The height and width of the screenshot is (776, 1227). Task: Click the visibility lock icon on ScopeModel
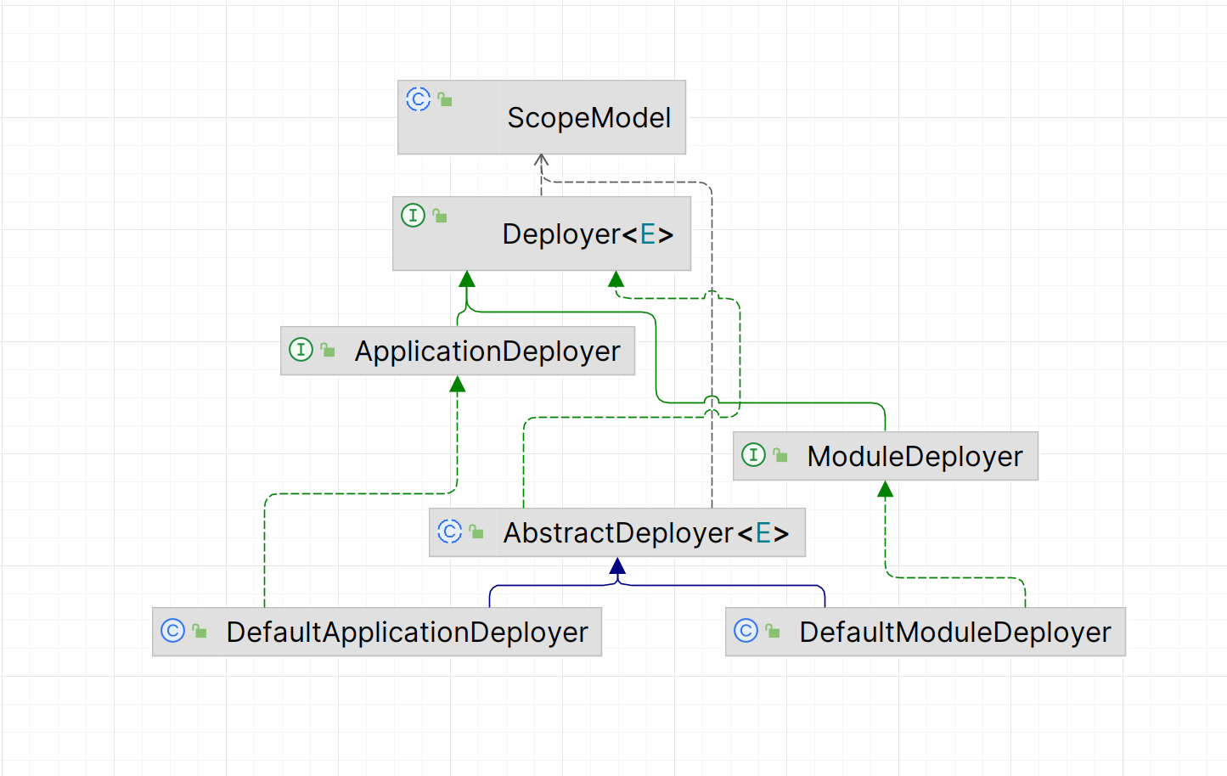[445, 99]
